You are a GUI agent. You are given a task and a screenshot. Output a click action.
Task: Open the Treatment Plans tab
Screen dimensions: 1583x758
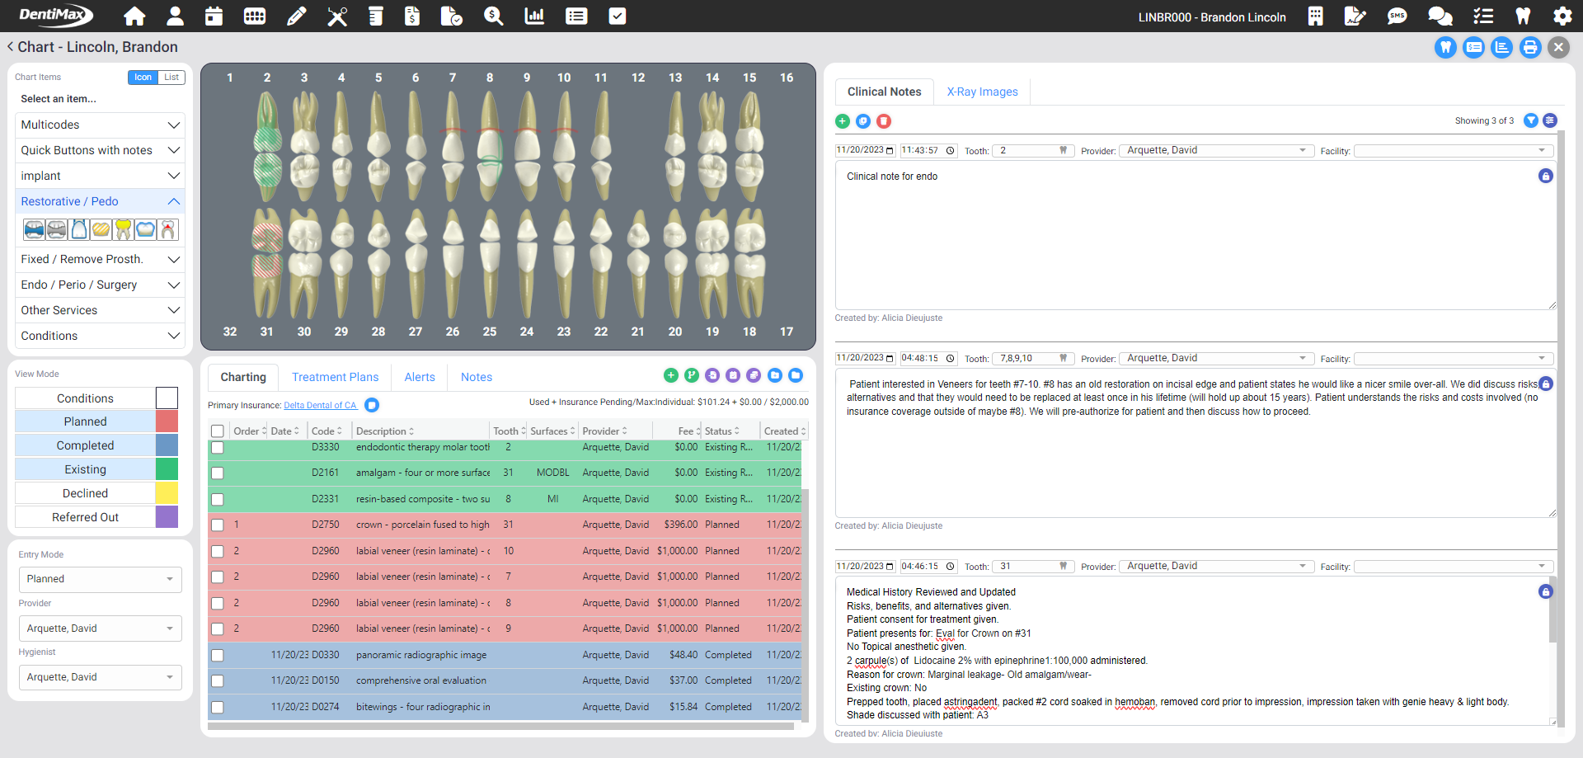[335, 377]
